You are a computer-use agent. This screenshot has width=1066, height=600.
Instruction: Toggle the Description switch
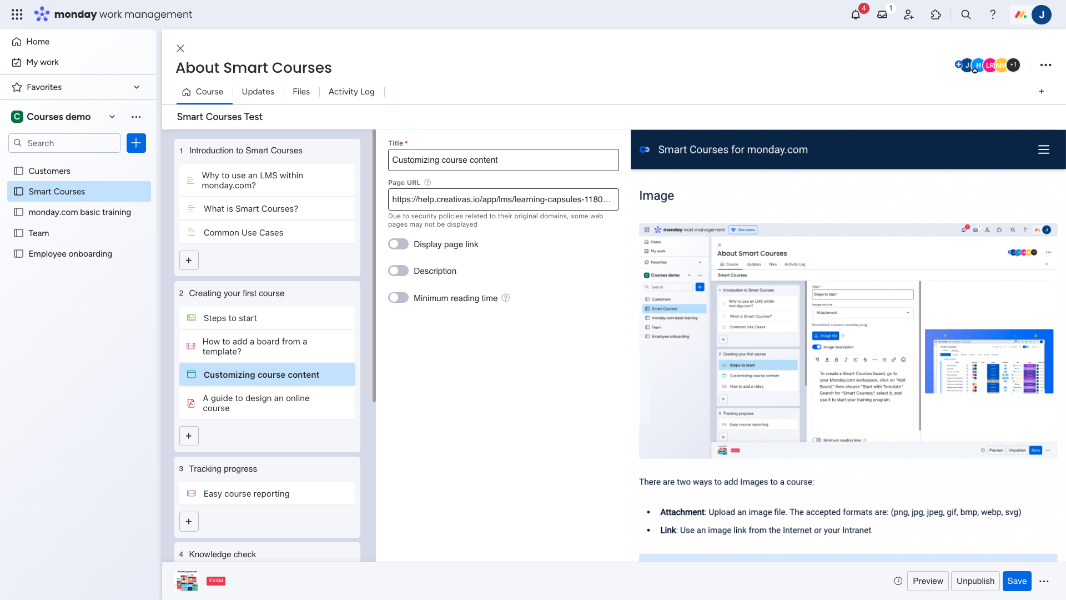[x=398, y=271]
